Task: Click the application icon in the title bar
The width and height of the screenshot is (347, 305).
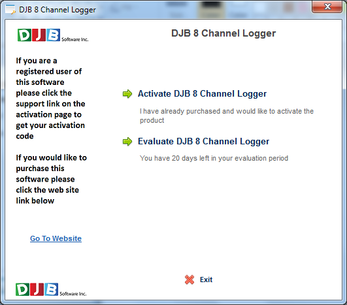Action: (x=10, y=10)
